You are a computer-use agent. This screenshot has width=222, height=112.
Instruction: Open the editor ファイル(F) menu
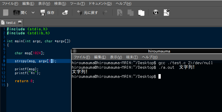tap(10, 3)
